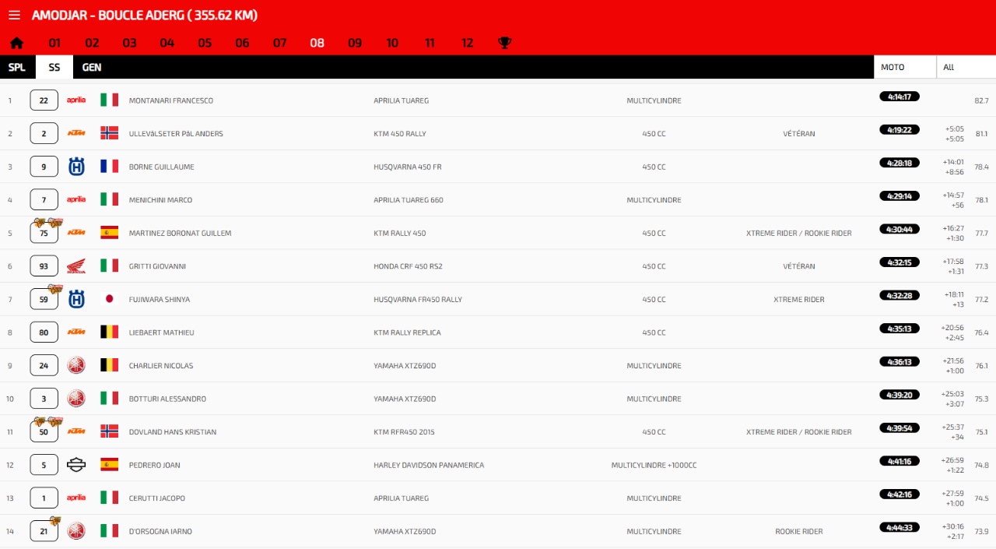Click ROOKIE RIDER label in D'Orsogna row

pyautogui.click(x=799, y=531)
